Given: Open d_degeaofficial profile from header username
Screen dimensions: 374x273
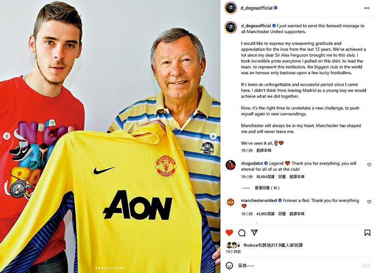Looking at the screenshot, I should pos(256,8).
